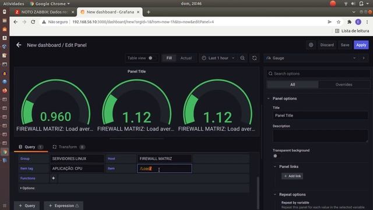Screen dimensions: 373x210
Task: Show applications grid in the dock
Action: click(x=5, y=205)
